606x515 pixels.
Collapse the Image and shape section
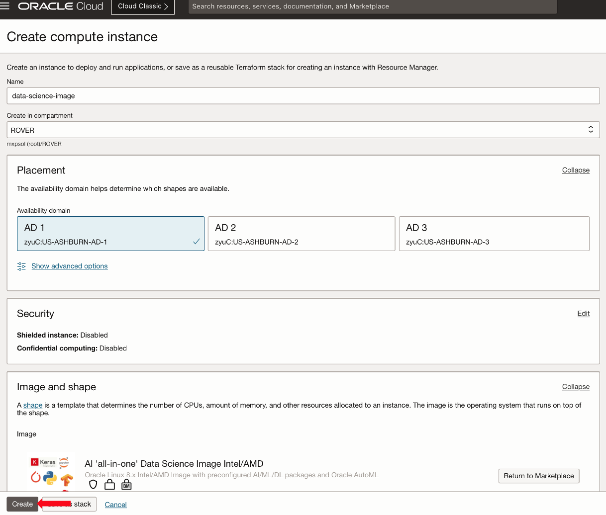[x=576, y=387]
